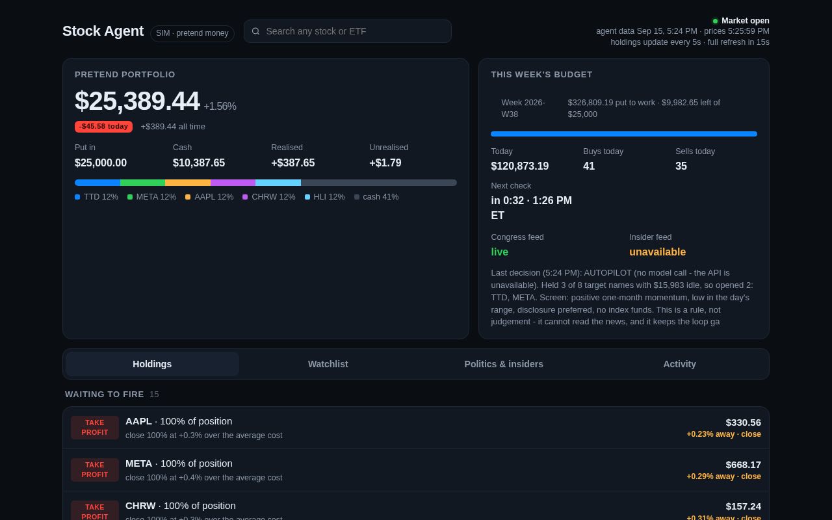
Task: Click the +1.56% change figure
Action: (220, 107)
